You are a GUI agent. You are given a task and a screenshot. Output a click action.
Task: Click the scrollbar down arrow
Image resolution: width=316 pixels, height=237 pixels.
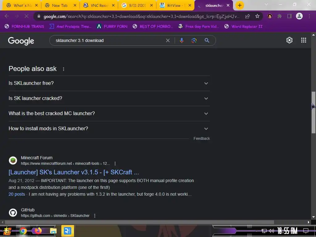point(314,217)
